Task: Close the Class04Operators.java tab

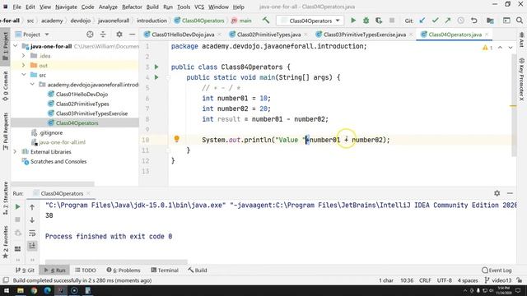Action: coord(487,35)
